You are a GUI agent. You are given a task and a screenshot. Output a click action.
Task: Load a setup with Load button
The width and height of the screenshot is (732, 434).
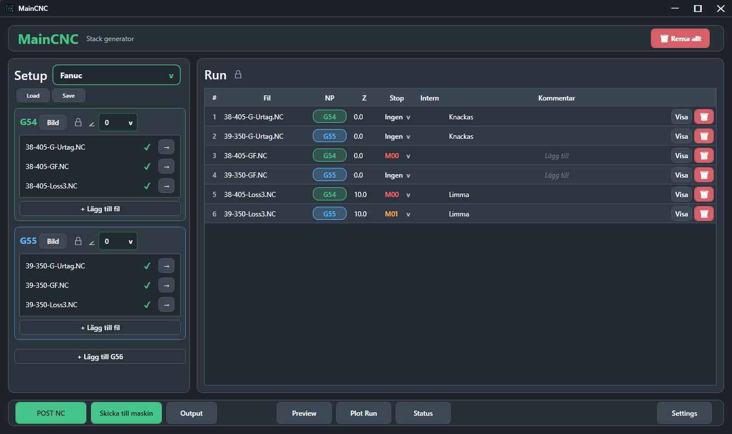tap(33, 95)
